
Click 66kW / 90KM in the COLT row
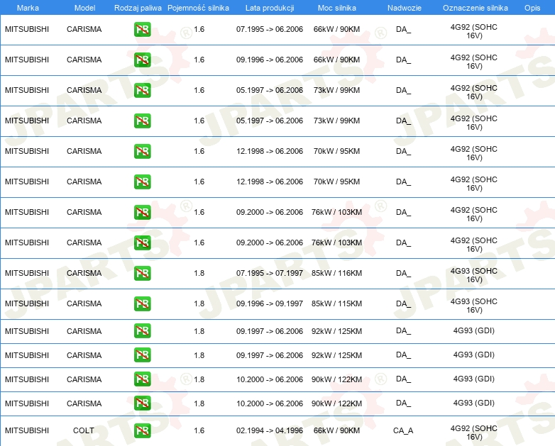coord(336,430)
